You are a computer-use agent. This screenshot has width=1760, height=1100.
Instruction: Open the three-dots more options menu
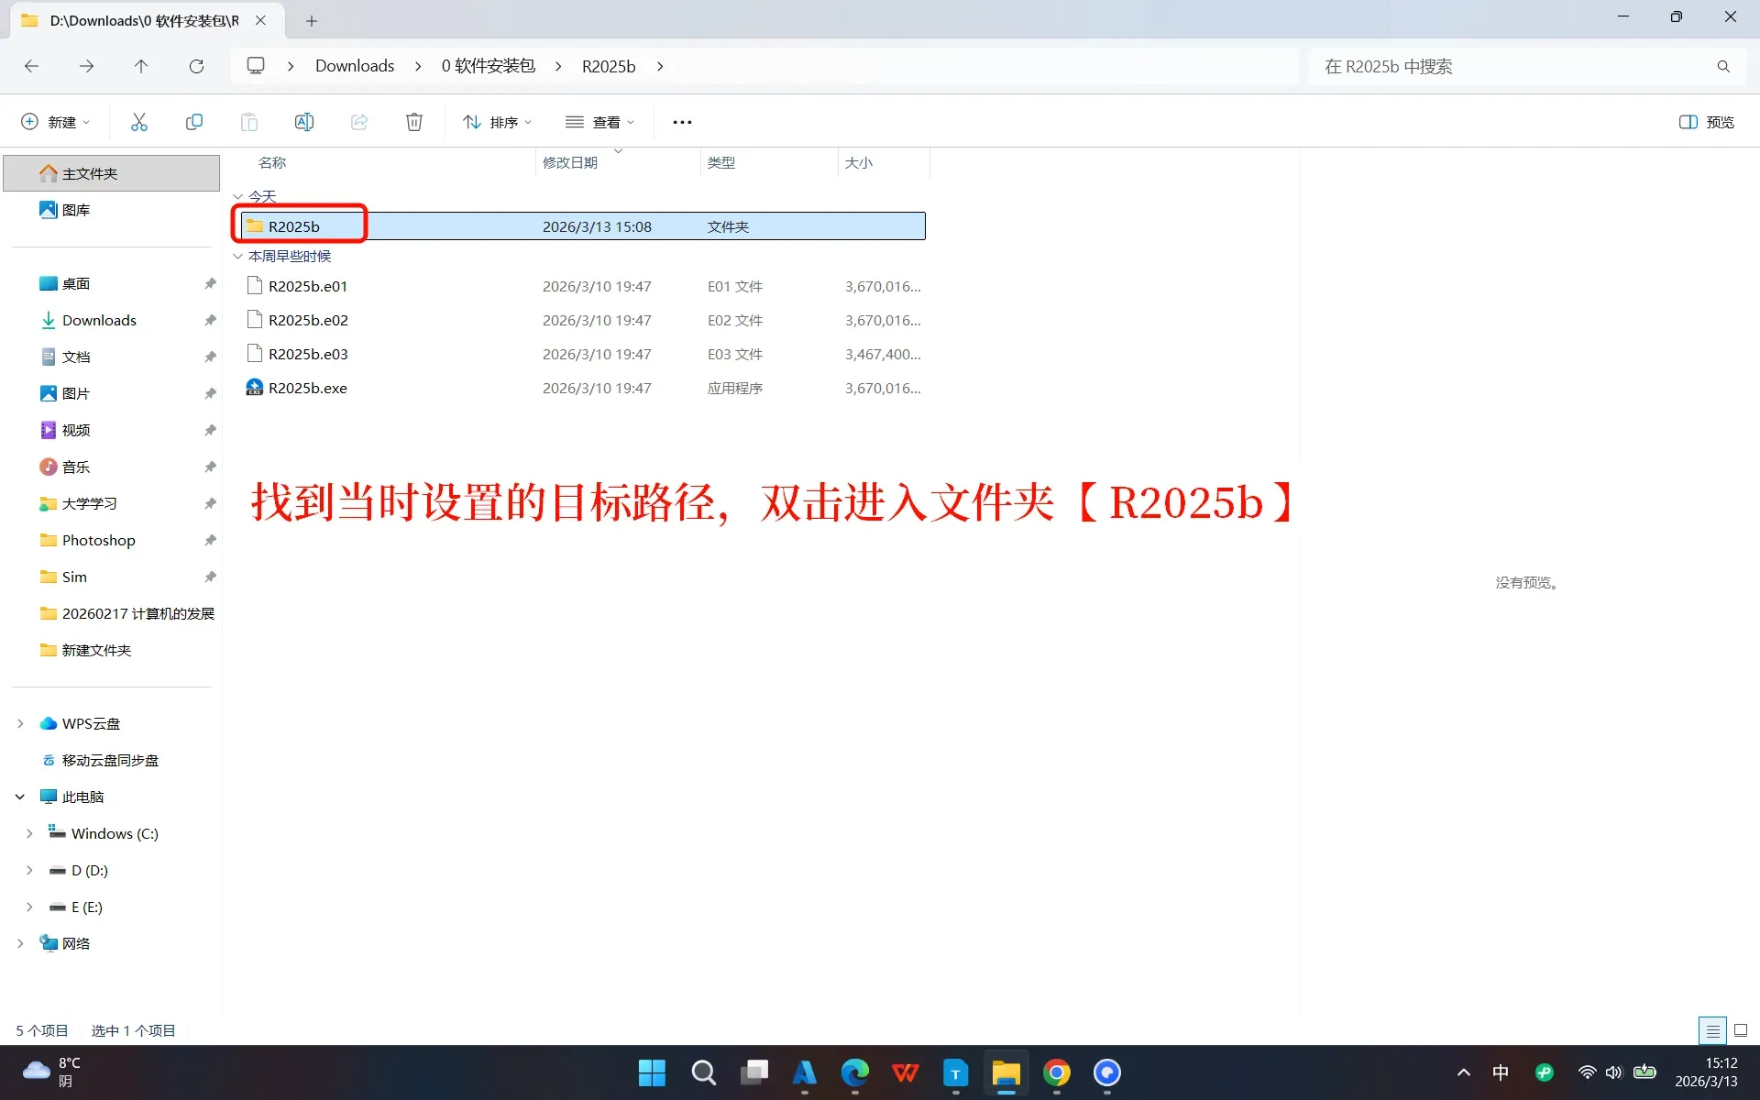tap(682, 122)
